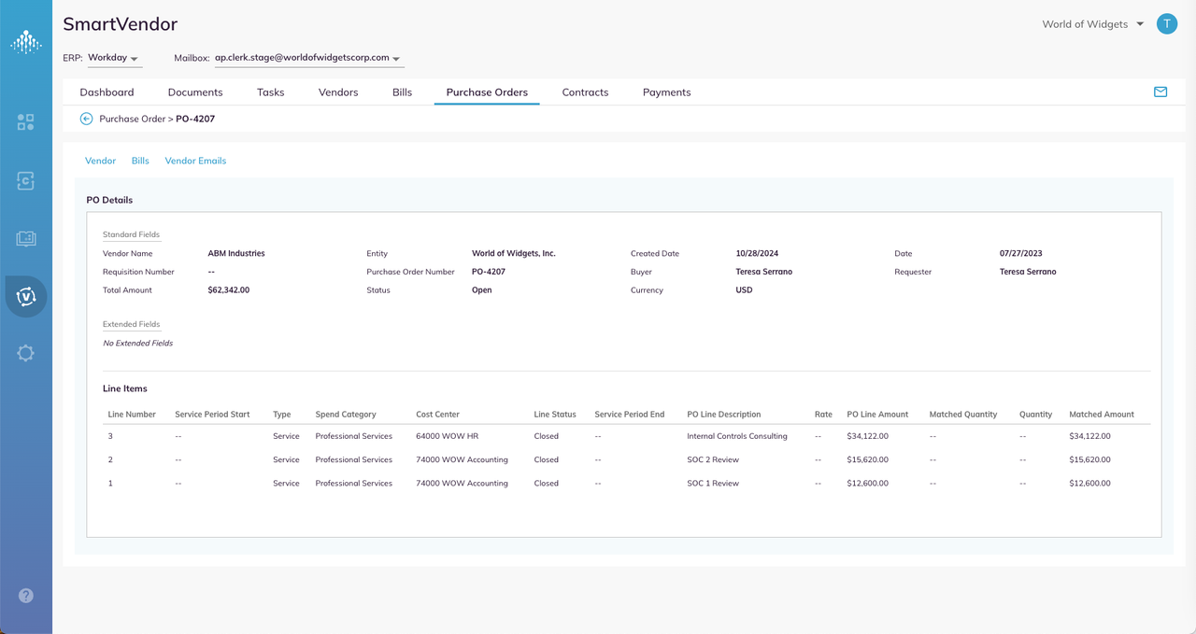Select the Internal Controls Consulting line row
Screen dimensions: 1196x634
tap(627, 436)
